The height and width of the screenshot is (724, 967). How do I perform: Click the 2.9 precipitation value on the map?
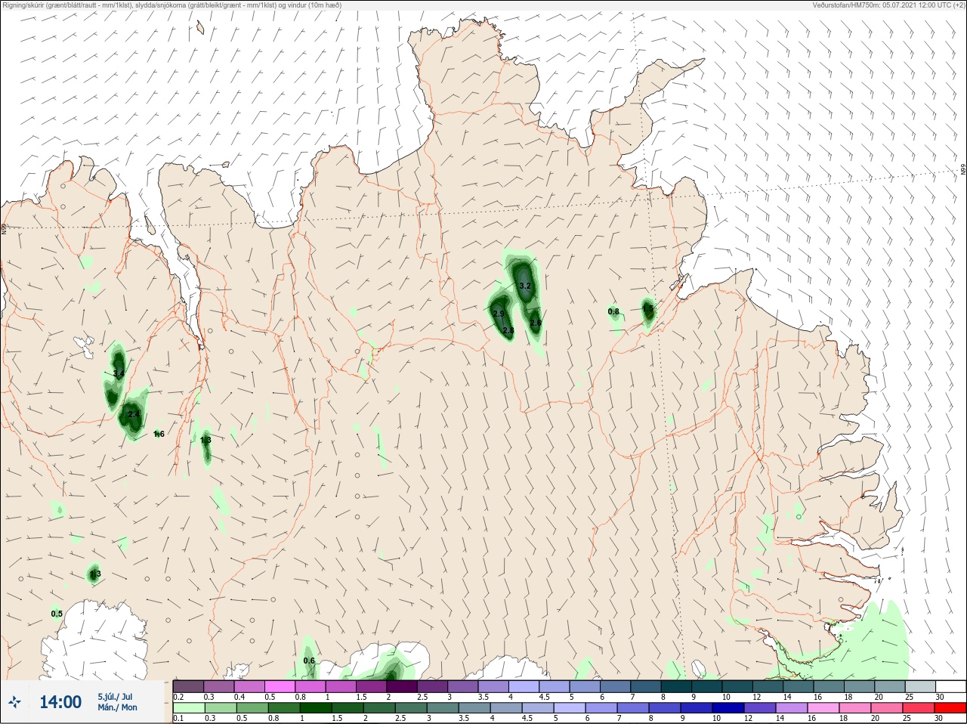point(499,314)
